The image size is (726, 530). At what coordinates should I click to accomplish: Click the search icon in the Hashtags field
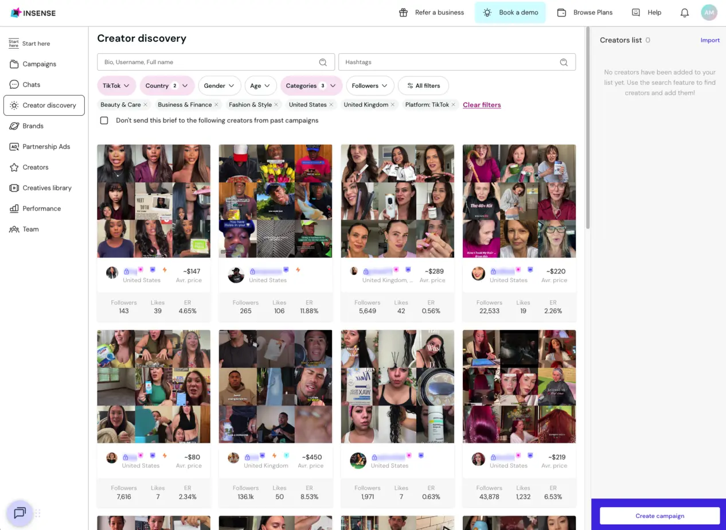pyautogui.click(x=563, y=62)
